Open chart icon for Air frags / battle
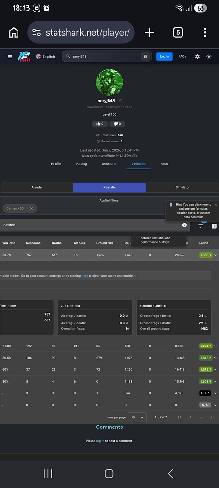Screen dimensions: 219x488 [x=128, y=316]
